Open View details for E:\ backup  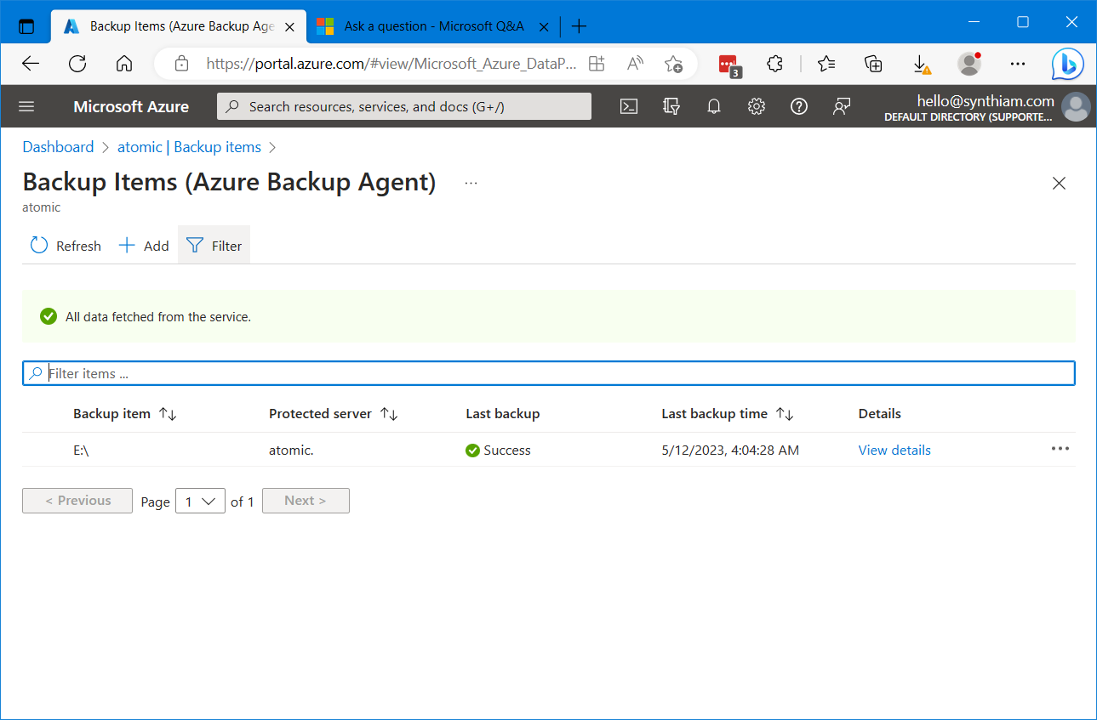tap(894, 451)
